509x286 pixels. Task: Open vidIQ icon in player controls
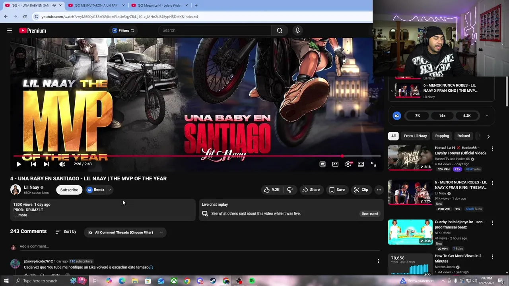pyautogui.click(x=322, y=164)
